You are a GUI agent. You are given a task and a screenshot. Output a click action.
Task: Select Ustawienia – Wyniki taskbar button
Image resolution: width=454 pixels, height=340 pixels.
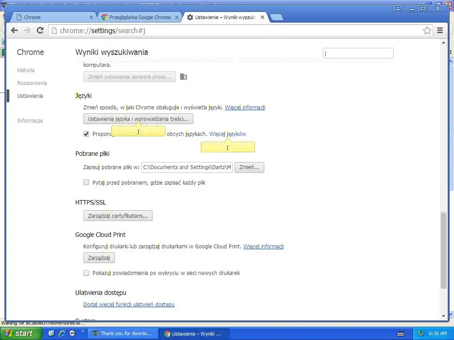(x=194, y=334)
